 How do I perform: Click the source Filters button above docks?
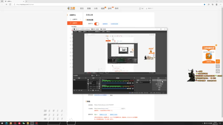pos(98,76)
